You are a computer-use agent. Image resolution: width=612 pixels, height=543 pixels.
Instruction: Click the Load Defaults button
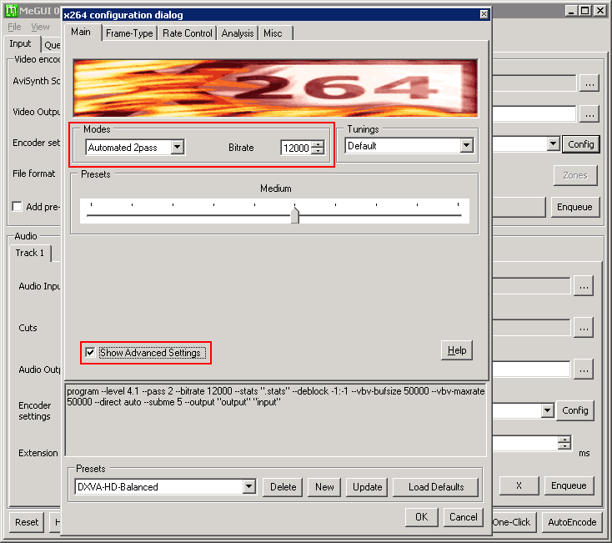(x=435, y=487)
